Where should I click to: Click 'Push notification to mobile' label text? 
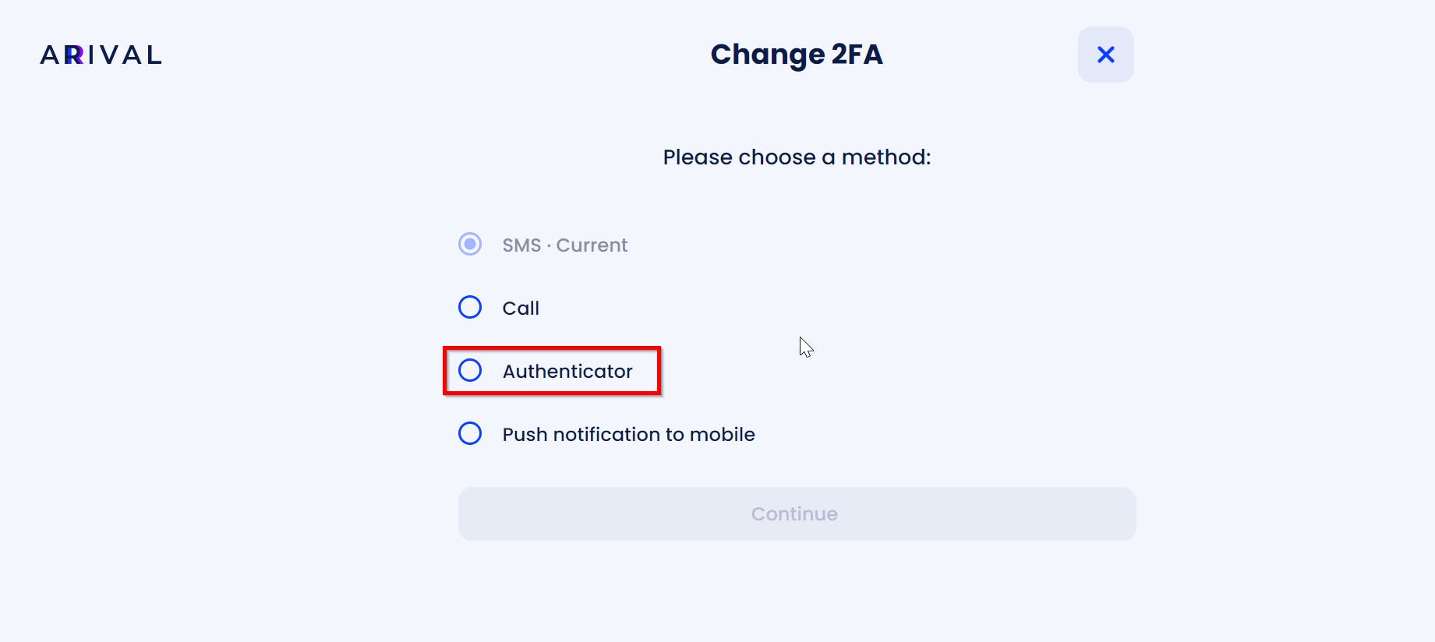point(628,434)
